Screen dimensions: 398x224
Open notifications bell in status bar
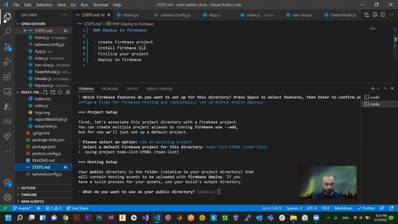(x=391, y=208)
